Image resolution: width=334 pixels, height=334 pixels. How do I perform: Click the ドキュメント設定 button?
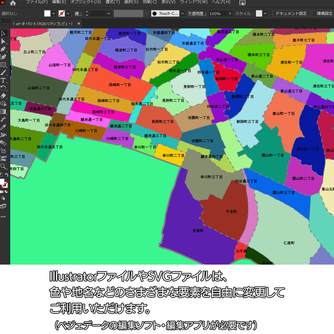click(x=291, y=14)
